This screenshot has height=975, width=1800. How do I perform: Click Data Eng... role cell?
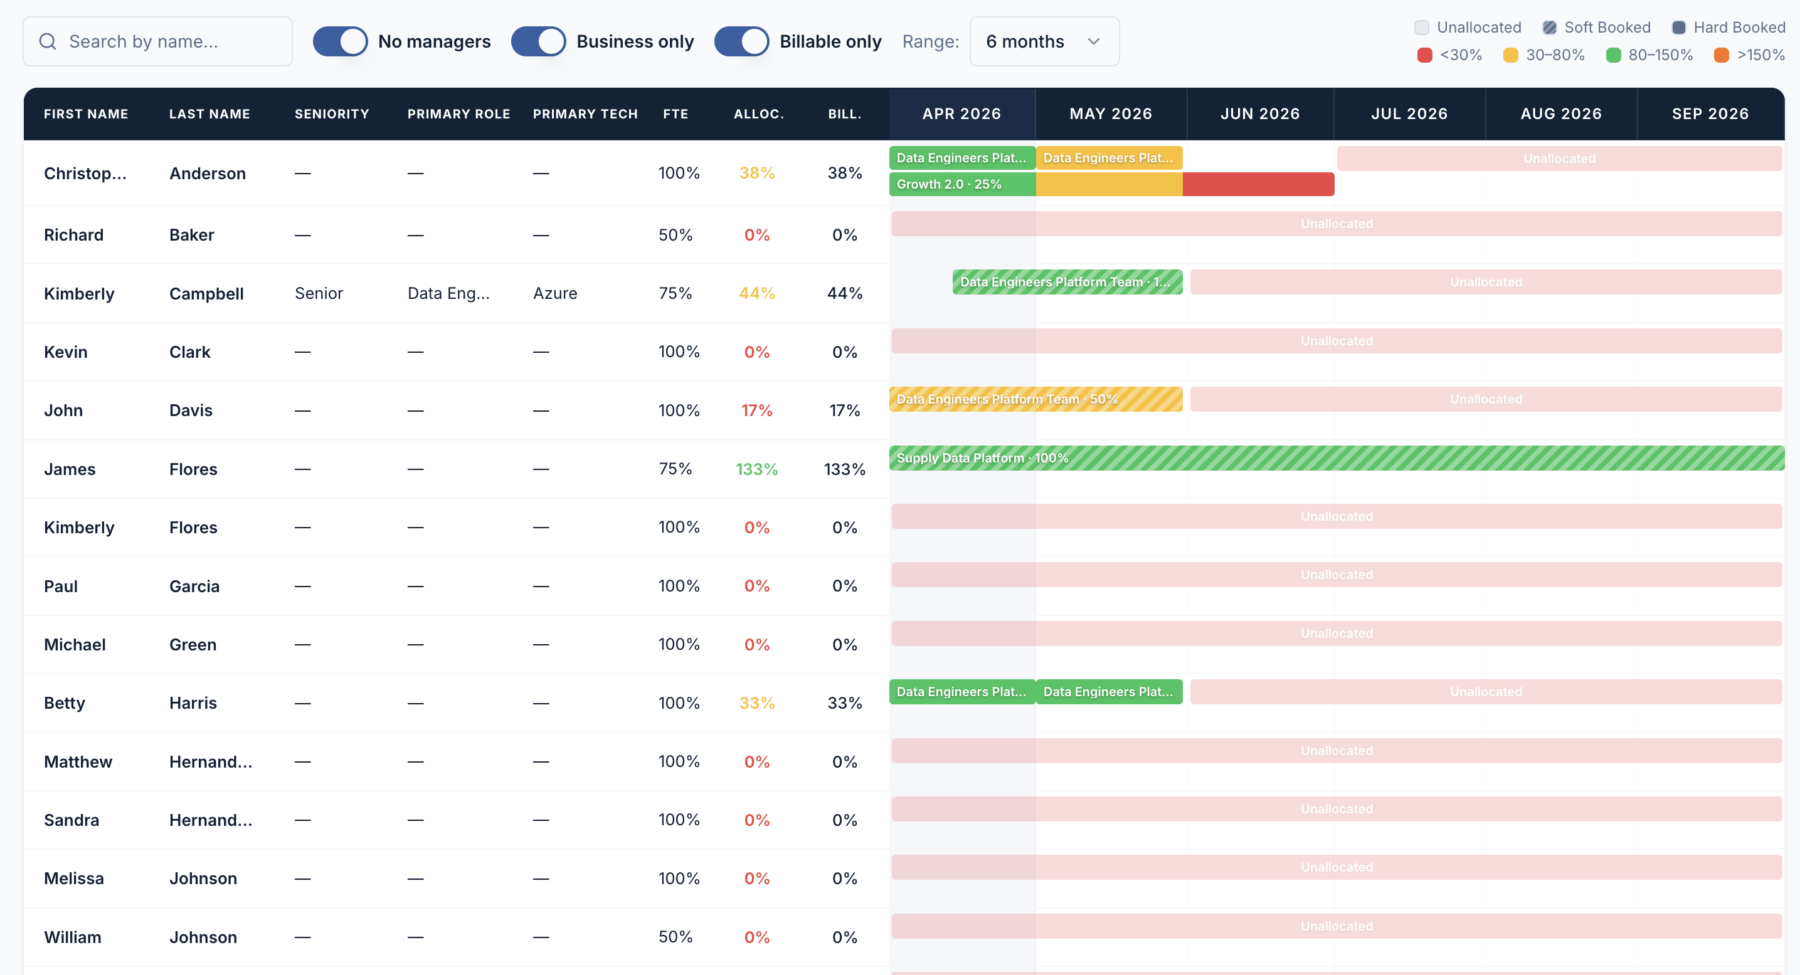point(448,293)
